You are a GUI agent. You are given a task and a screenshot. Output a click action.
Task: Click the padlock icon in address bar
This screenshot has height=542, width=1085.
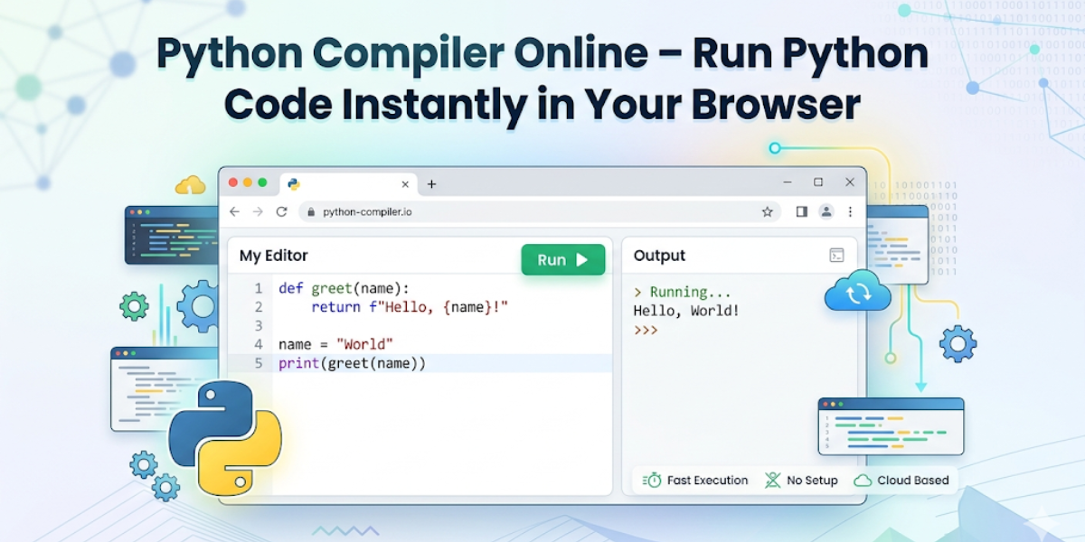[310, 212]
